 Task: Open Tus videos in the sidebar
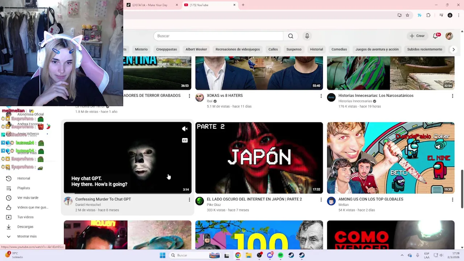click(25, 217)
